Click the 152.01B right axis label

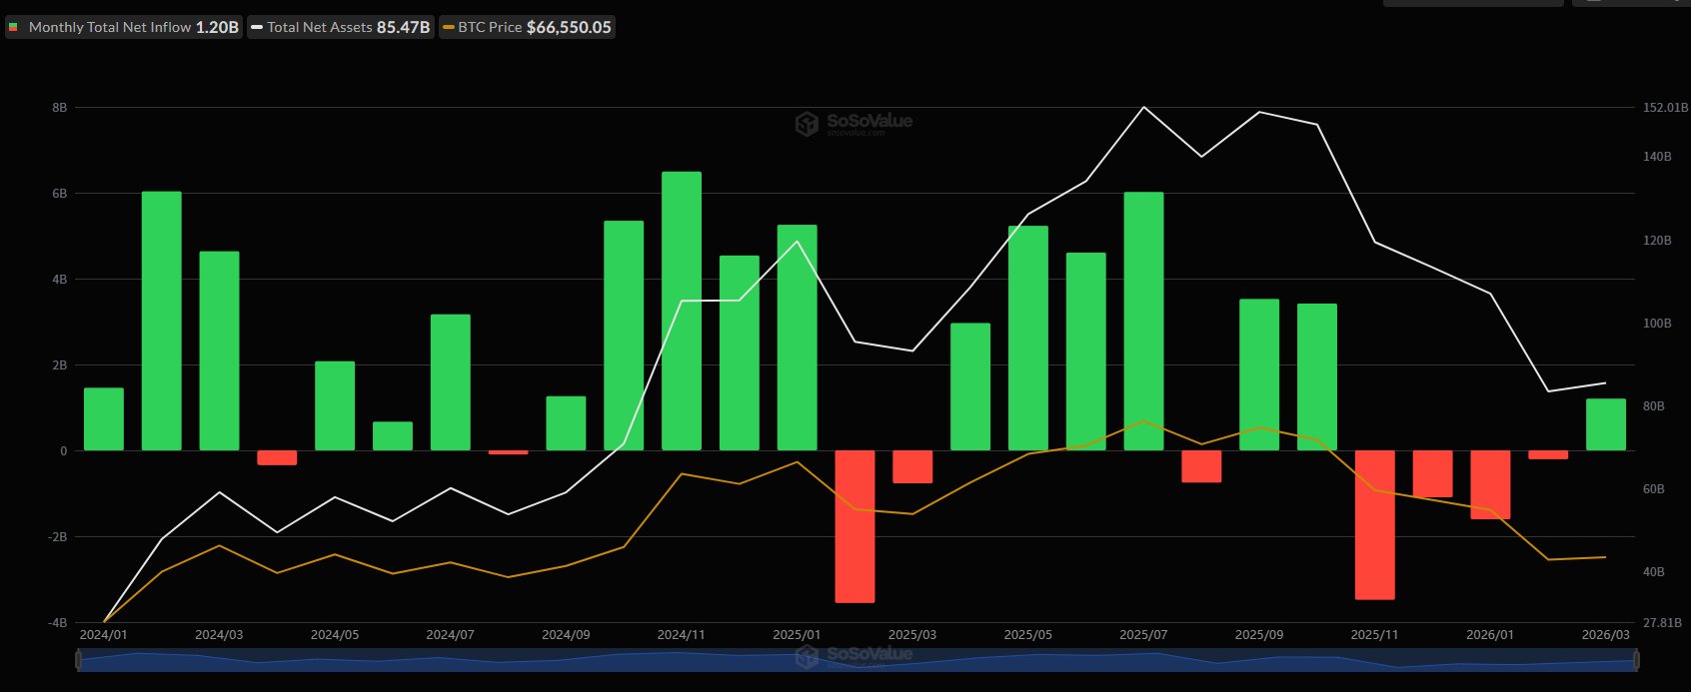(x=1664, y=108)
